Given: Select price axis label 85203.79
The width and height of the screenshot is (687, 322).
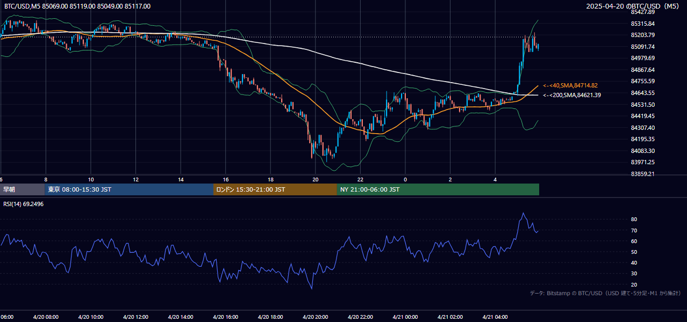Looking at the screenshot, I should point(642,35).
